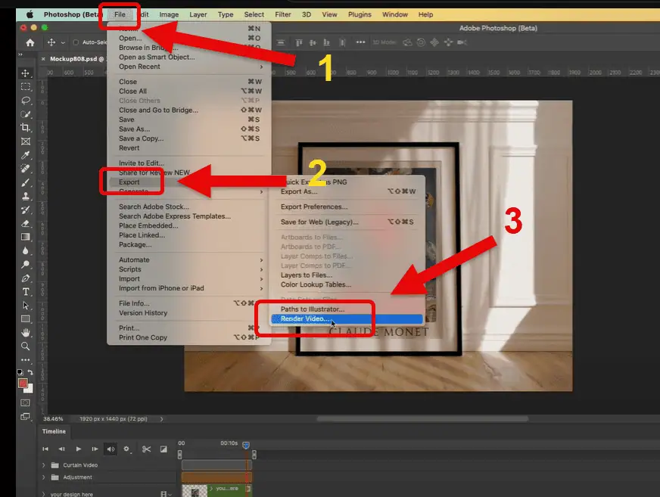Select the Rectangular Marquee tool

pos(26,87)
